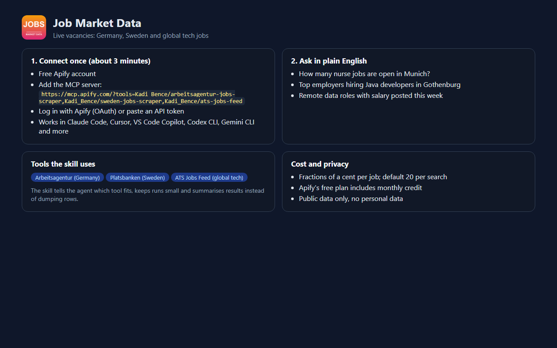Click 'Tools the skill uses' heading
The width and height of the screenshot is (557, 348).
pyautogui.click(x=63, y=164)
